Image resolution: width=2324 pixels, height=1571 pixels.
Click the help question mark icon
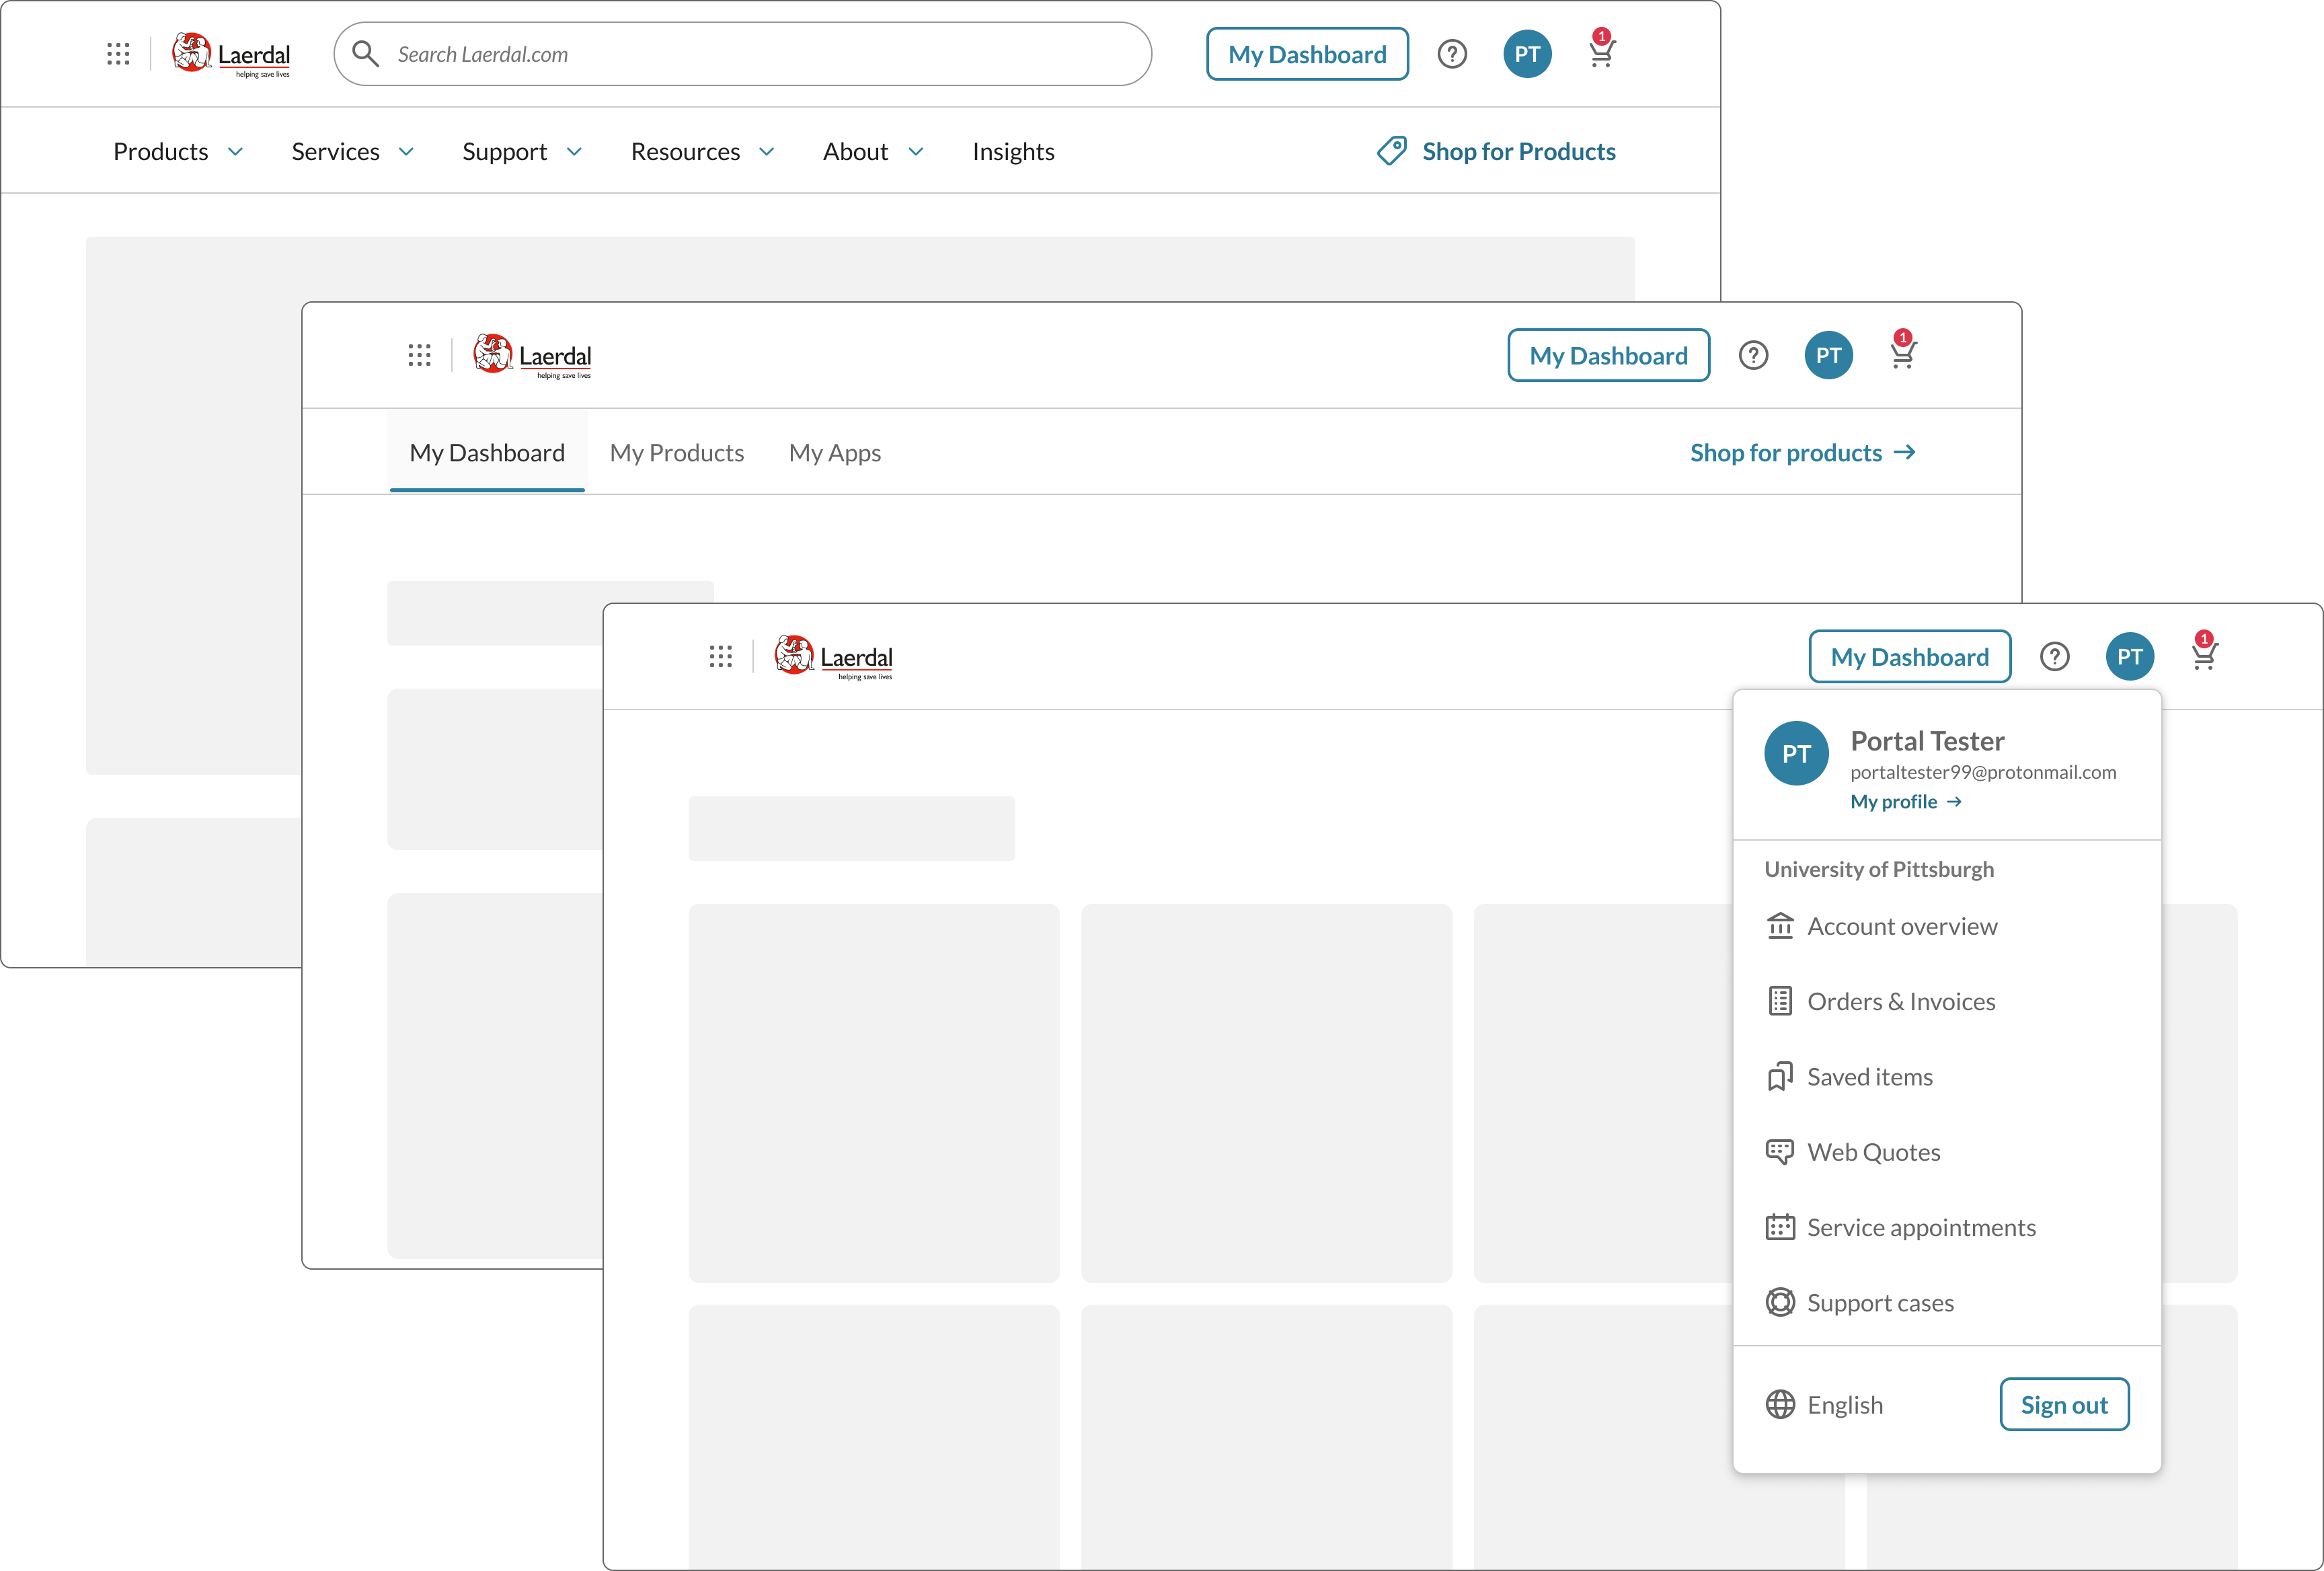2056,656
